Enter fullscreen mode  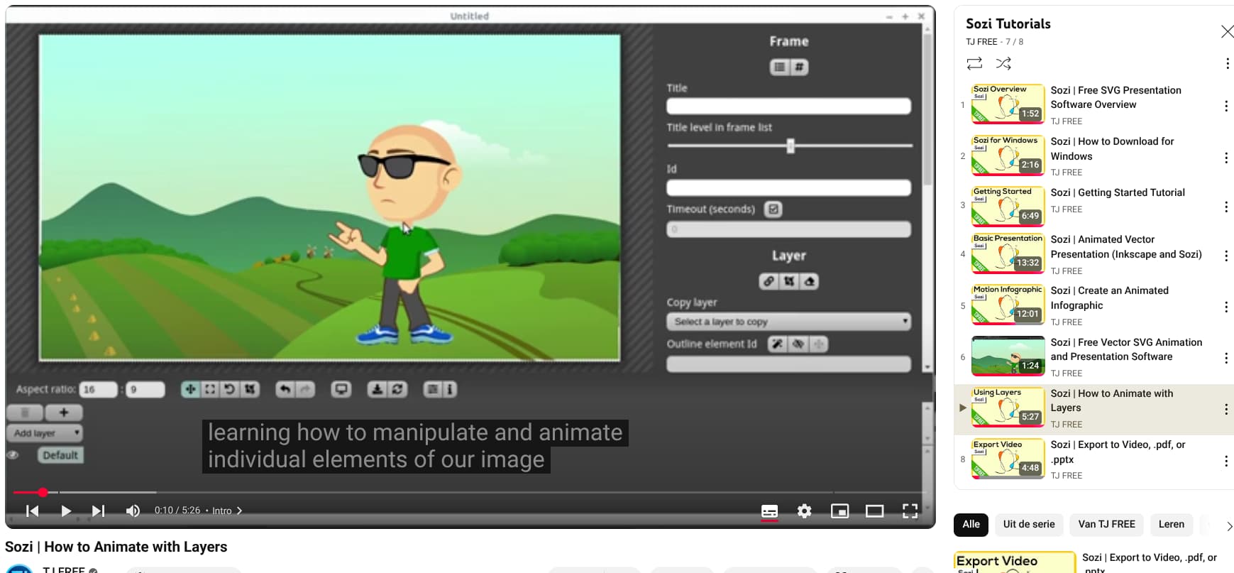910,511
